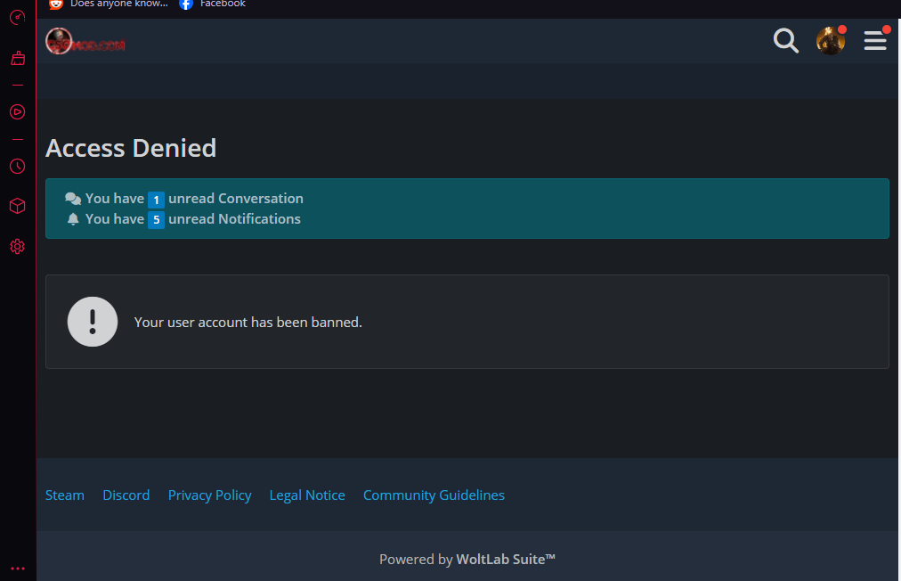The image size is (901, 581).
Task: Open the Privacy Policy link
Action: pyautogui.click(x=209, y=495)
